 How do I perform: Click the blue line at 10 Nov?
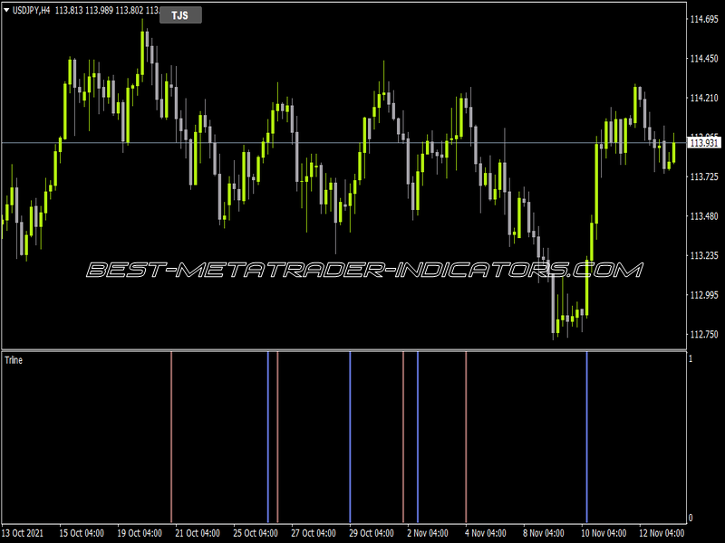586,437
